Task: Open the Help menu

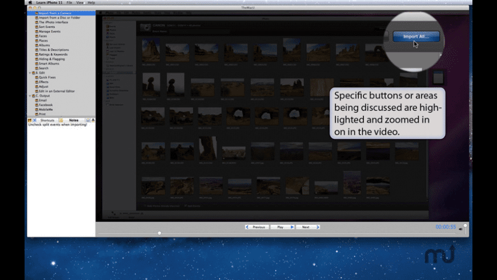Action: point(91,2)
